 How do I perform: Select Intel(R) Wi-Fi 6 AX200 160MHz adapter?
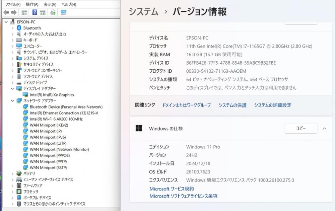tap(56, 119)
